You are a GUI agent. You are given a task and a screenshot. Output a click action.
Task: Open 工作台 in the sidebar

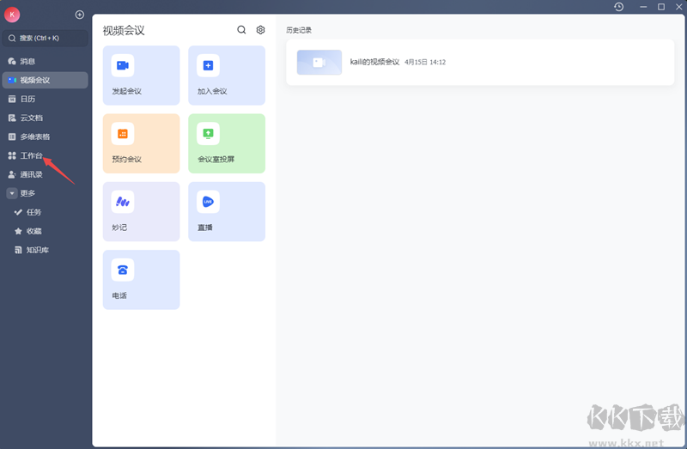[x=46, y=155]
